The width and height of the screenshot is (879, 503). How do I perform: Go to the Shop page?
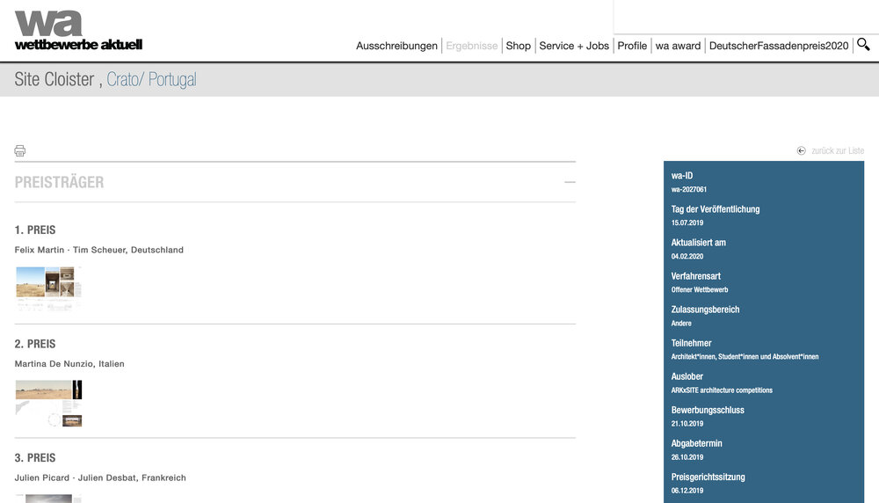click(518, 46)
